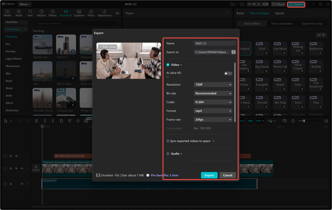Click the Name input field showing 0425 (1)
This screenshot has height=210, width=332.
pos(215,43)
